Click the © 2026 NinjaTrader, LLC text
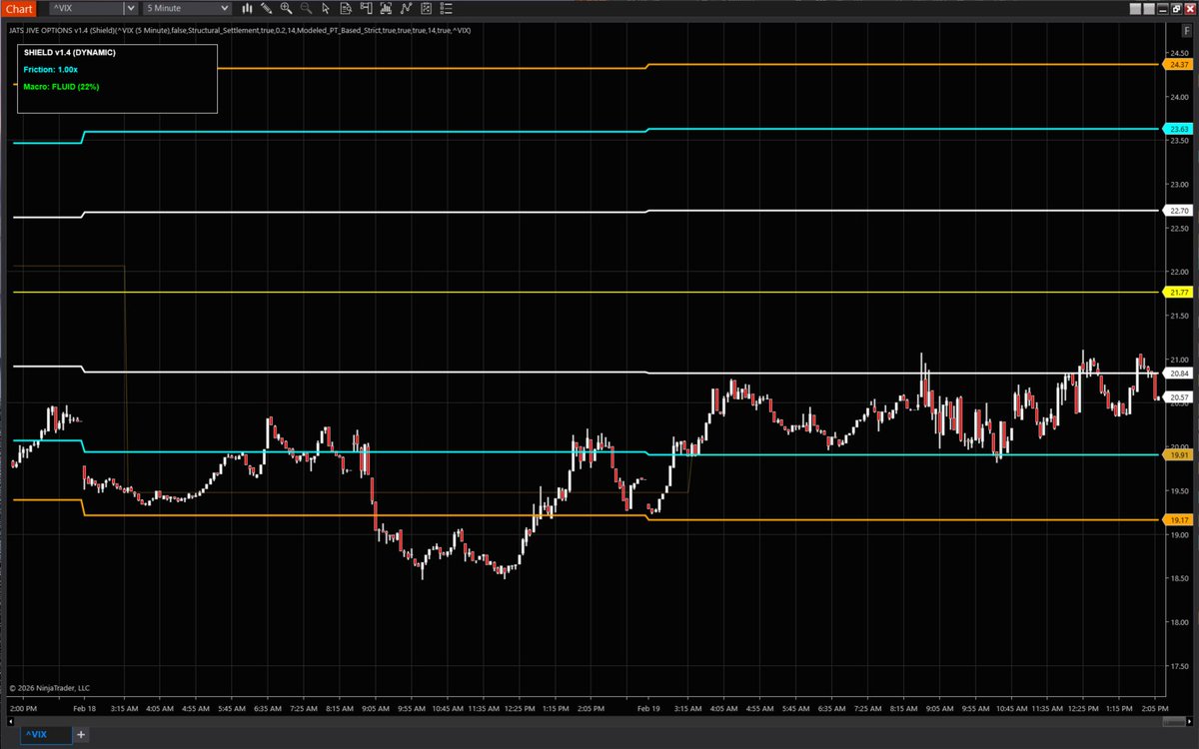1199x749 pixels. 50,688
